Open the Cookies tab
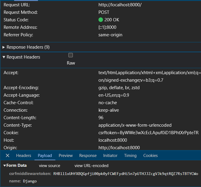The width and height of the screenshot is (201, 187). (x=150, y=155)
